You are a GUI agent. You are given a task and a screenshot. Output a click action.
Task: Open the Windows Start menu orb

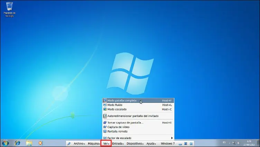point(5,143)
